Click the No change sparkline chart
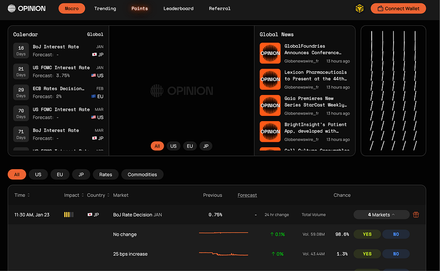This screenshot has width=440, height=271. [x=223, y=233]
